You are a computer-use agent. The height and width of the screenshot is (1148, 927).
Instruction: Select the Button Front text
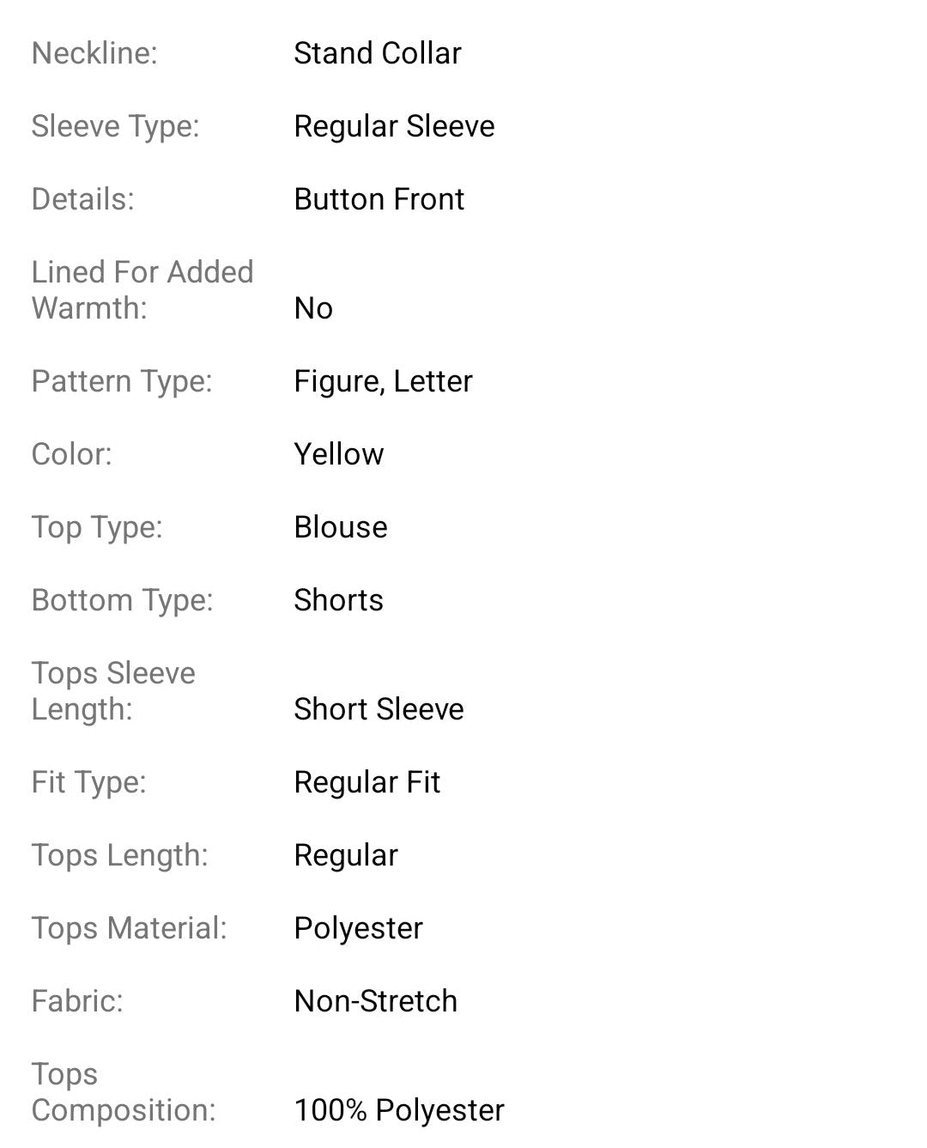coord(379,199)
